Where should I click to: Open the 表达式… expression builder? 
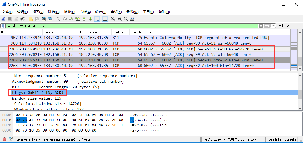[285, 26]
